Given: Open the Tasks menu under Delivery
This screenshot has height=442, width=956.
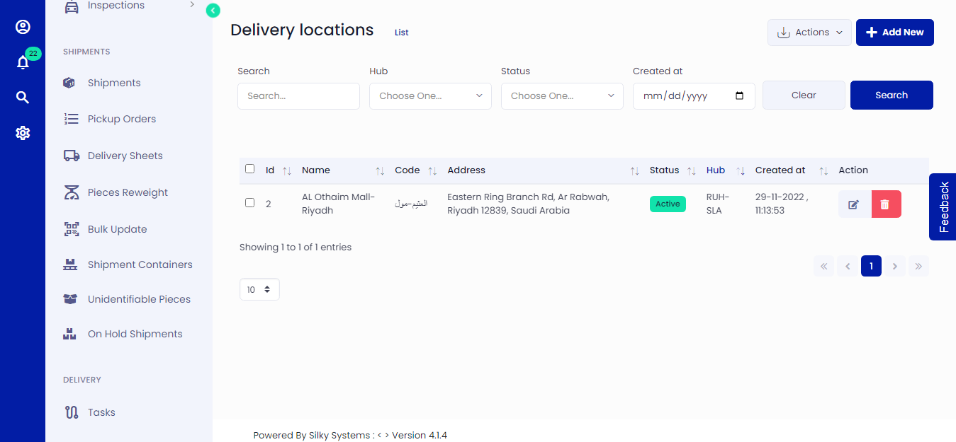Looking at the screenshot, I should pos(103,412).
